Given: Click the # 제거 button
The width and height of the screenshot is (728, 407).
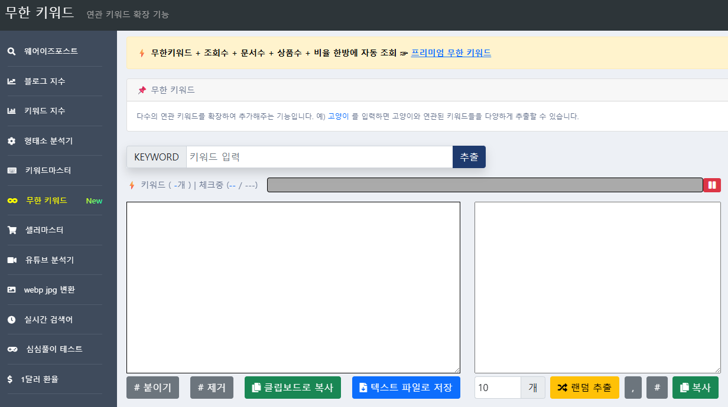Looking at the screenshot, I should pyautogui.click(x=212, y=388).
